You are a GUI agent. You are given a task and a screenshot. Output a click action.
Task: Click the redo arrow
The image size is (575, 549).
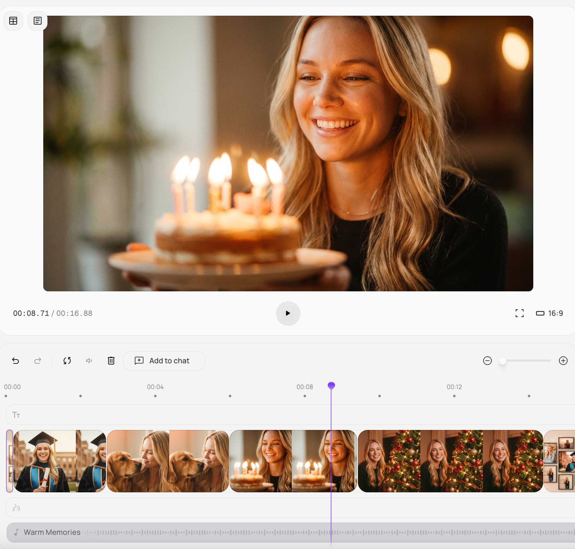coord(38,361)
